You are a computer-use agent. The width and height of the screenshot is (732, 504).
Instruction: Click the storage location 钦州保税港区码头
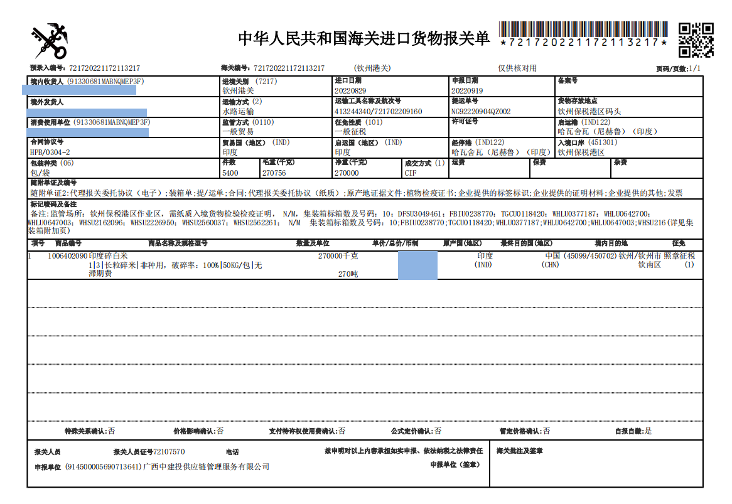589,111
